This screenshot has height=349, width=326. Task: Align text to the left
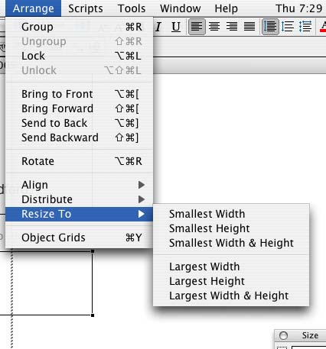point(197,27)
